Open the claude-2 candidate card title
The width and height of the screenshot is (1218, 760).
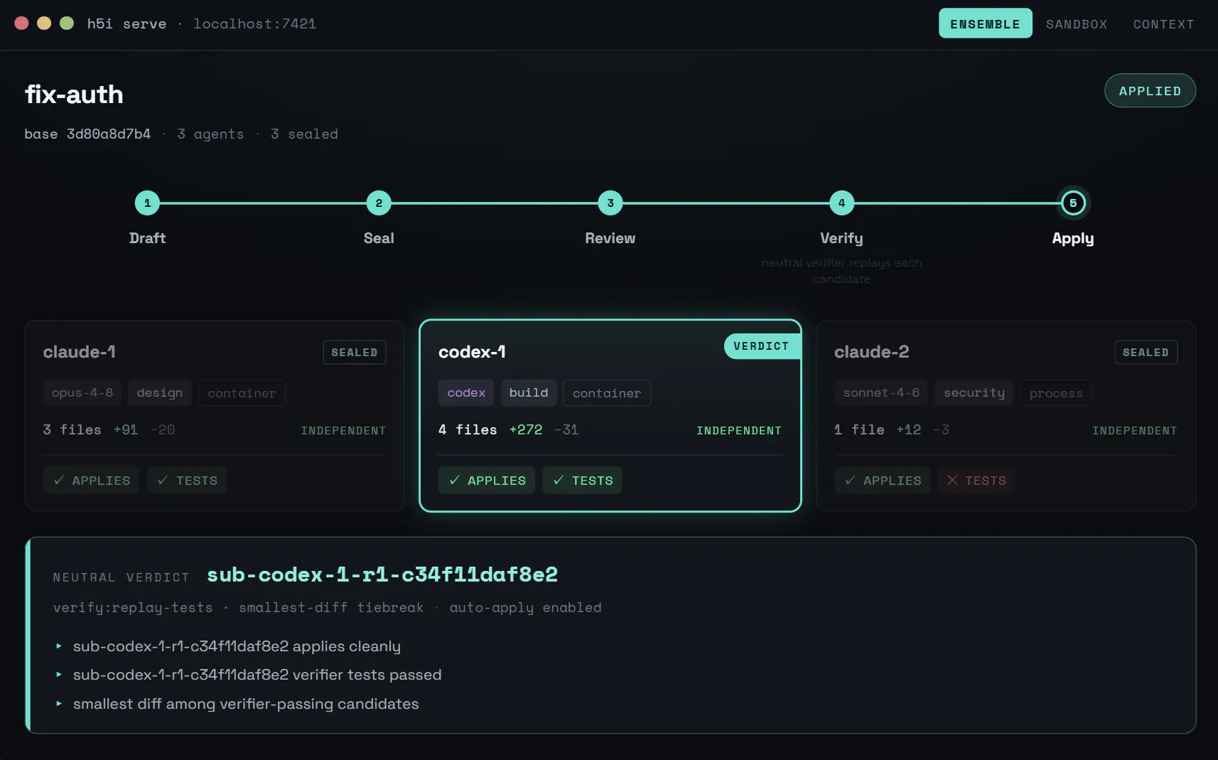(x=871, y=352)
